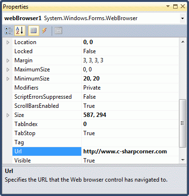Expand the MinimumSize property
189x196 pixels.
coord(8,79)
